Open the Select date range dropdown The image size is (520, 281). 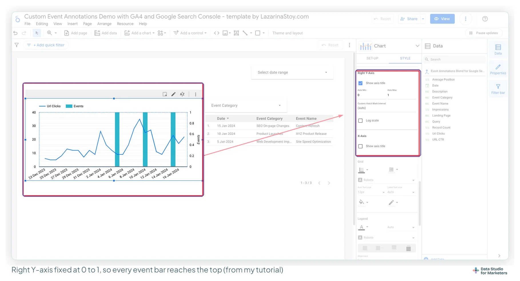[292, 73]
